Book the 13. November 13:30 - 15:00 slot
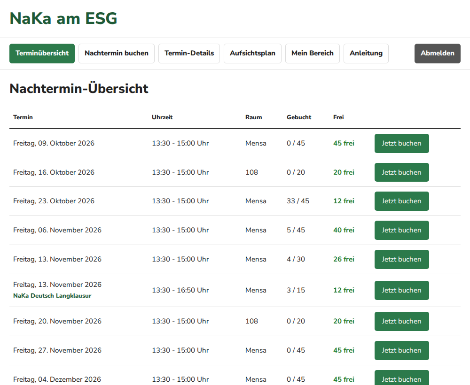This screenshot has height=385, width=470. click(402, 259)
